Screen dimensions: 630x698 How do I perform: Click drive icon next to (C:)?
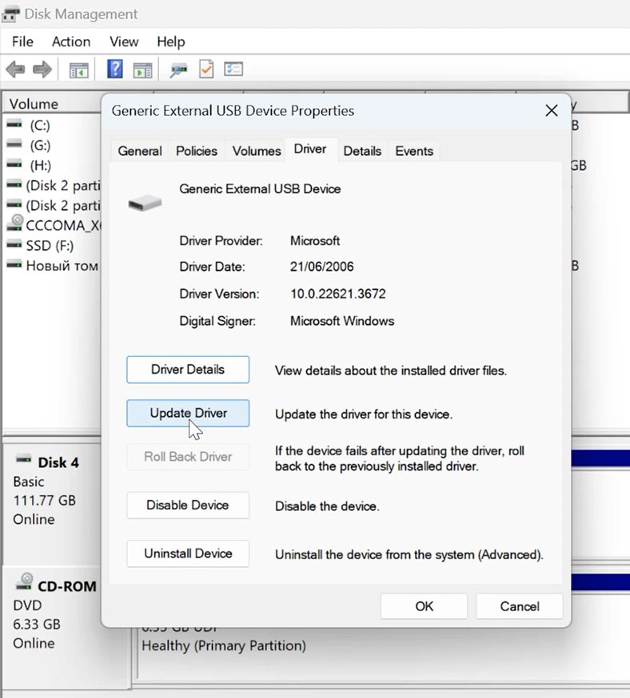(14, 125)
